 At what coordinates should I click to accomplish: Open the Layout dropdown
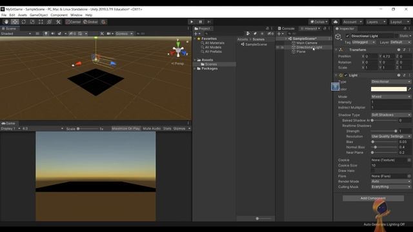point(399,22)
